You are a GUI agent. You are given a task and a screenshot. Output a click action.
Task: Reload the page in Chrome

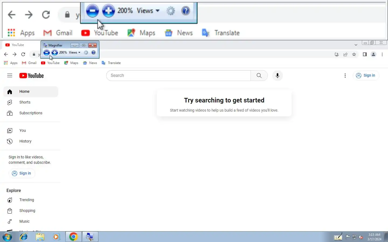[x=23, y=54]
